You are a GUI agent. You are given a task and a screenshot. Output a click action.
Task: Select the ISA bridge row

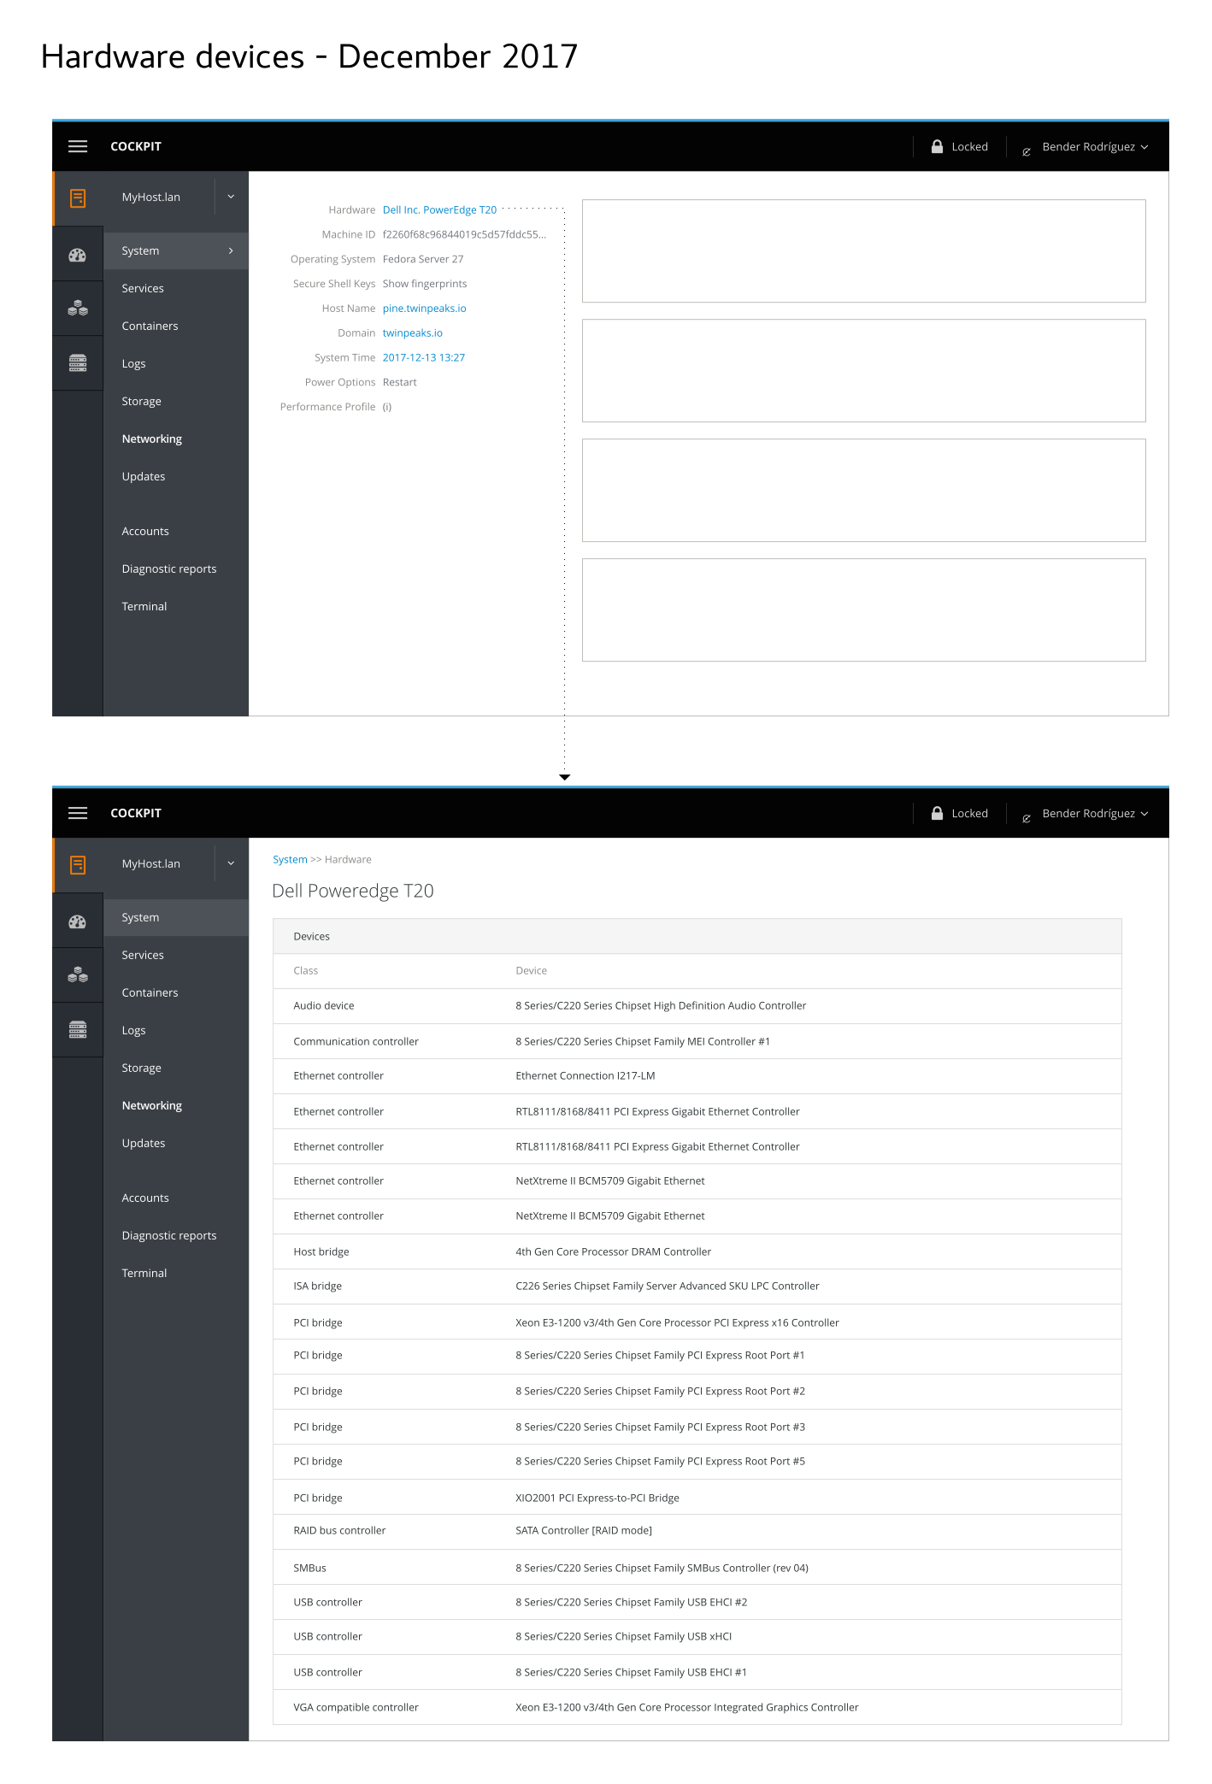click(x=697, y=1286)
